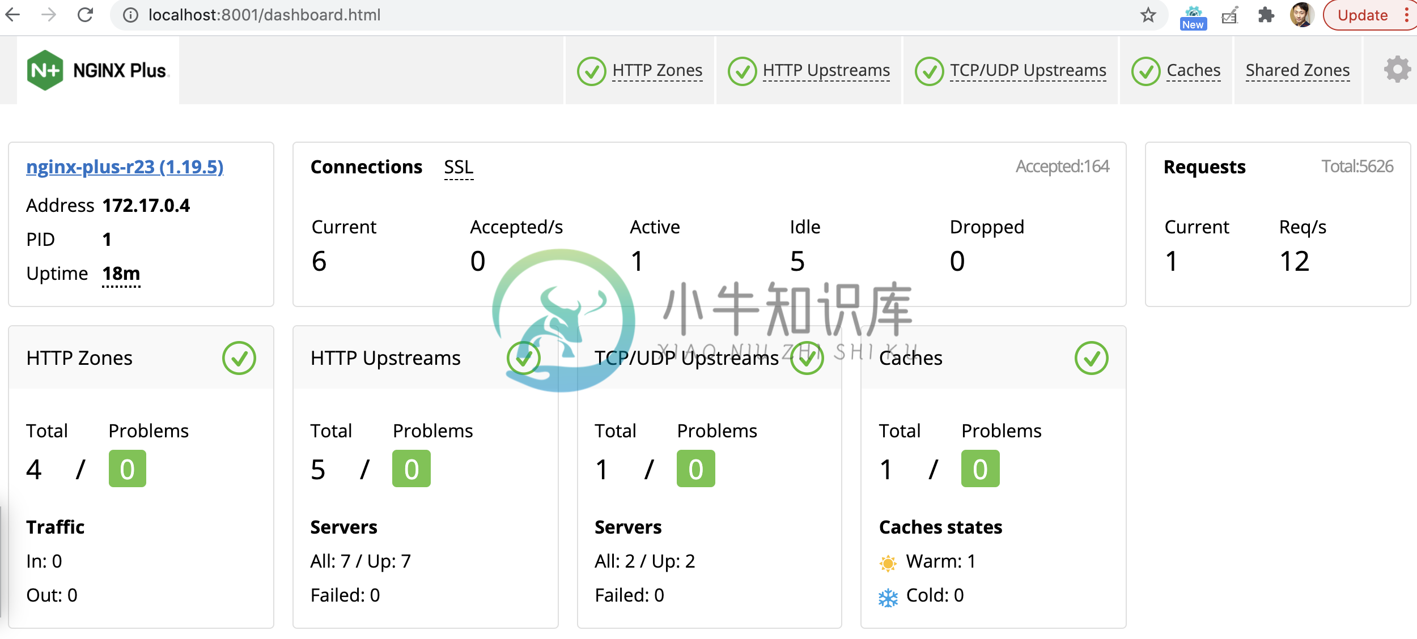
Task: Open the nginx-plus-r23 (1.19.5) link
Action: tap(125, 167)
